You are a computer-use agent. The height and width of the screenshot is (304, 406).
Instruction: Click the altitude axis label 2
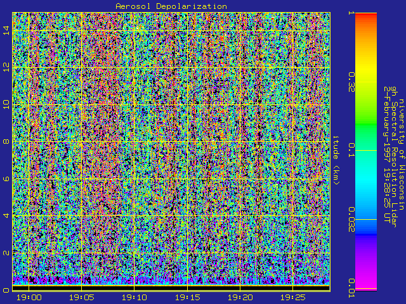6,253
